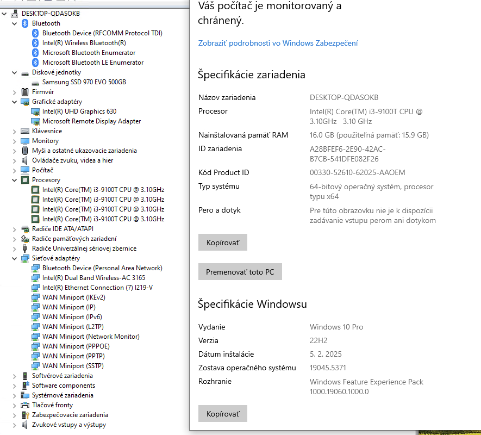Click the version value 22H2

[318, 340]
